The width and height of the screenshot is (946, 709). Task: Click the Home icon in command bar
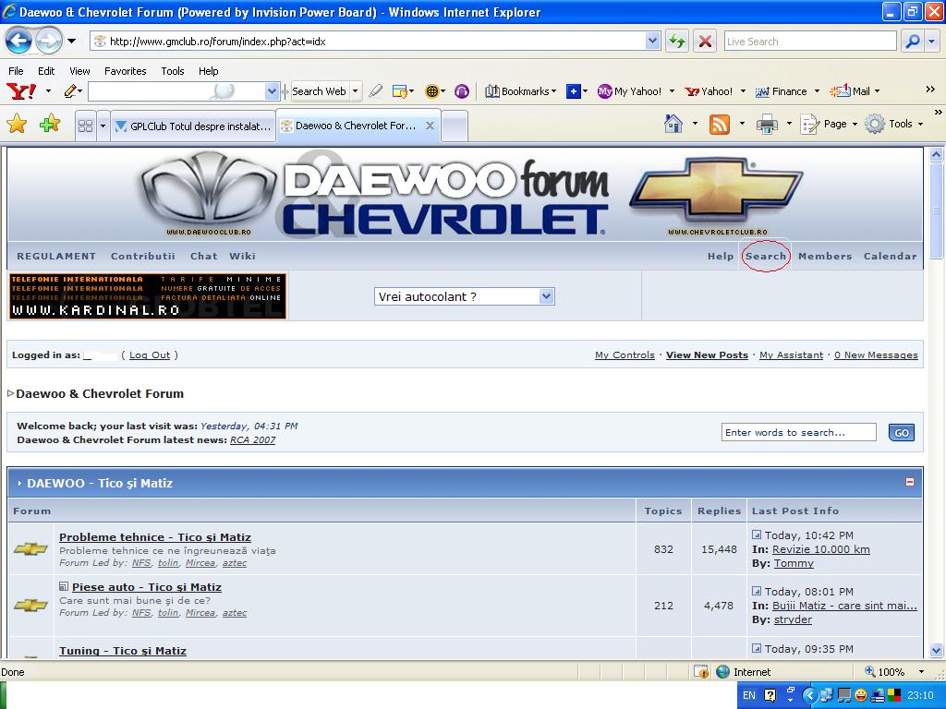[673, 124]
